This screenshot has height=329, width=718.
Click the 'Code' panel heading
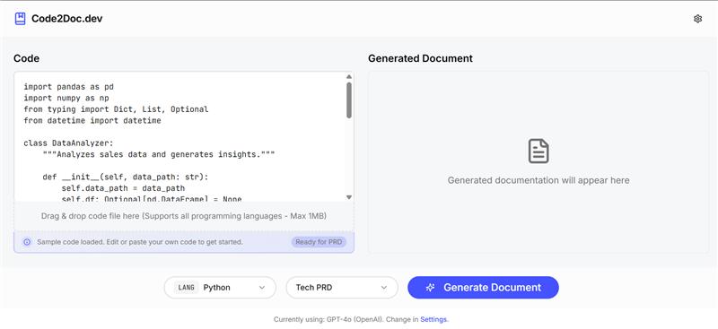[x=27, y=58]
